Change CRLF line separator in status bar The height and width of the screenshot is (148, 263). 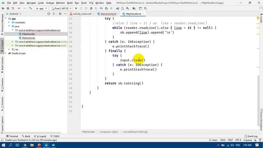click(x=230, y=140)
